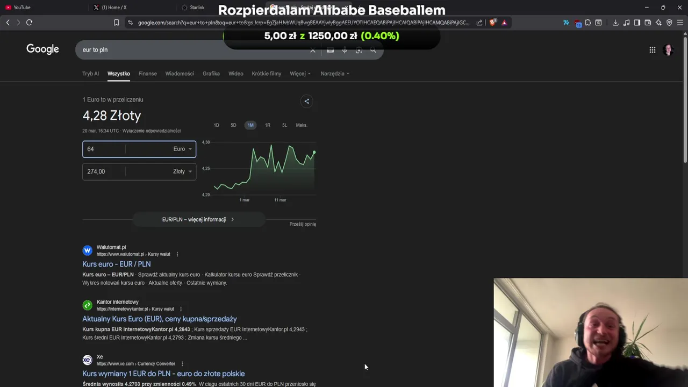Switch to the Krótkie filmy tab
Screen dimensions: 688x387
coord(267,74)
